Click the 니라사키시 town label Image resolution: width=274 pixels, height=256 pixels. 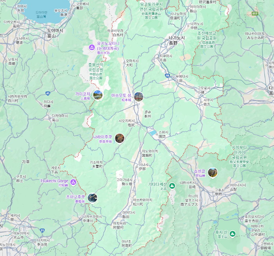click(x=187, y=185)
